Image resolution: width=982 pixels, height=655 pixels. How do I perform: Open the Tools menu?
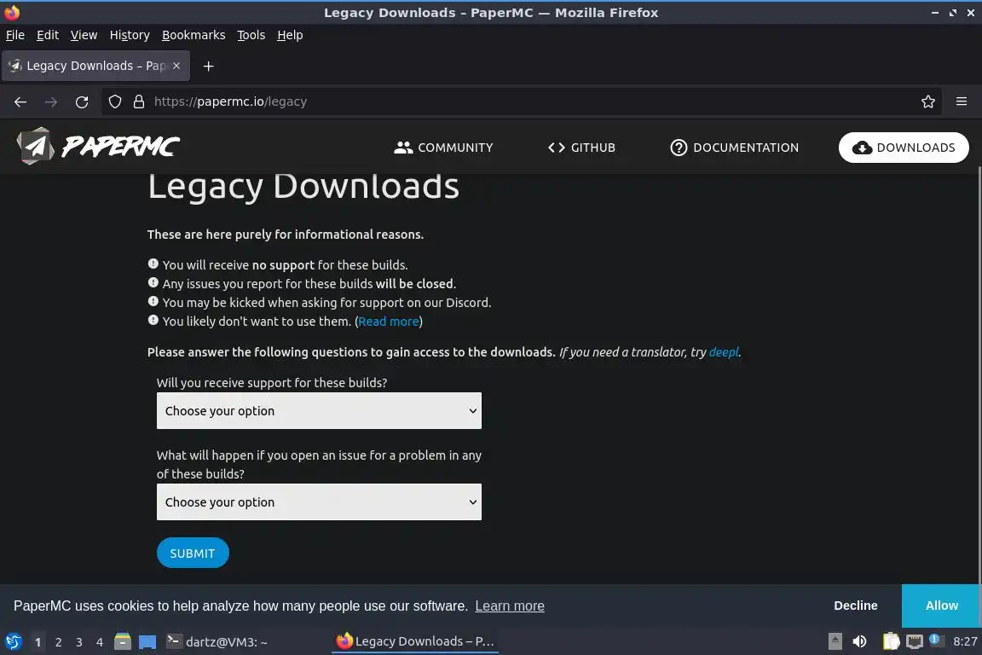(251, 35)
